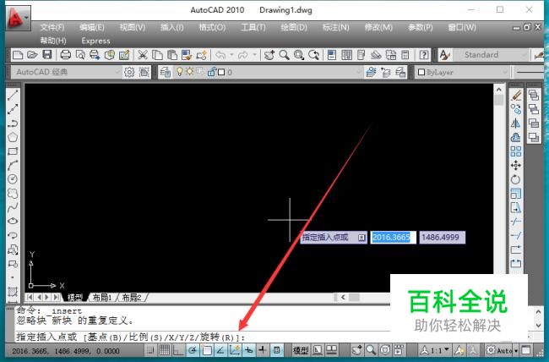This screenshot has height=362, width=549.
Task: Toggle Ortho mode in status bar
Action: (x=178, y=349)
